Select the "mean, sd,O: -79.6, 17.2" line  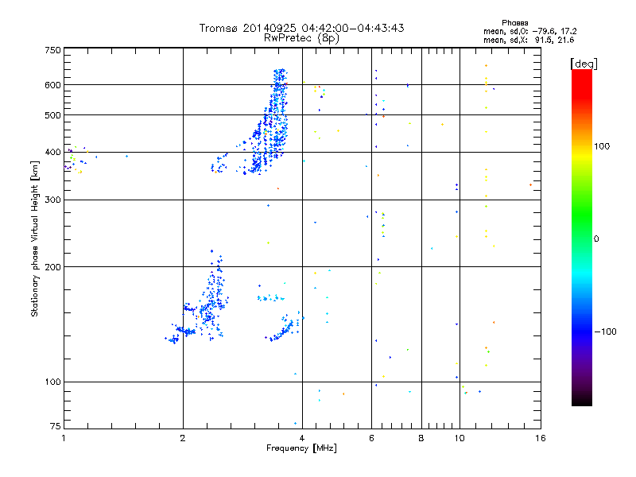click(529, 31)
